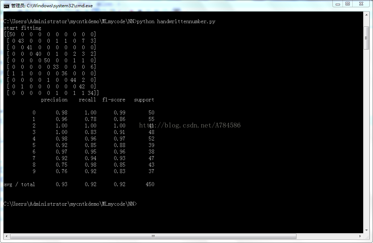Click the confusion matrix value 34]]
Image resolution: width=373 pixels, height=243 pixels.
coord(93,93)
